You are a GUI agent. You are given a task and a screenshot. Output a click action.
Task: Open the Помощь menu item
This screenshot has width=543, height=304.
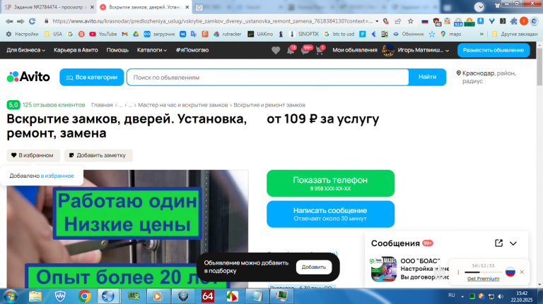(x=117, y=50)
